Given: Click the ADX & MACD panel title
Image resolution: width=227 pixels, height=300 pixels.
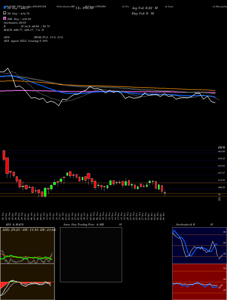Looking at the screenshot, I should click(x=15, y=225).
